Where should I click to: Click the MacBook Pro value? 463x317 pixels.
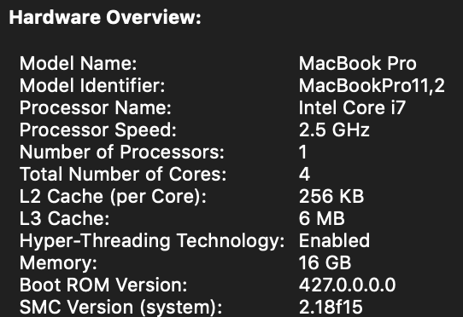(358, 63)
